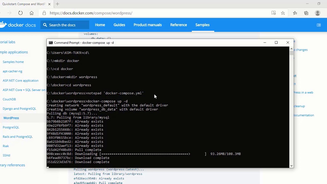327x184 pixels.
Task: Open the Reference nav tab
Action: pos(179,25)
